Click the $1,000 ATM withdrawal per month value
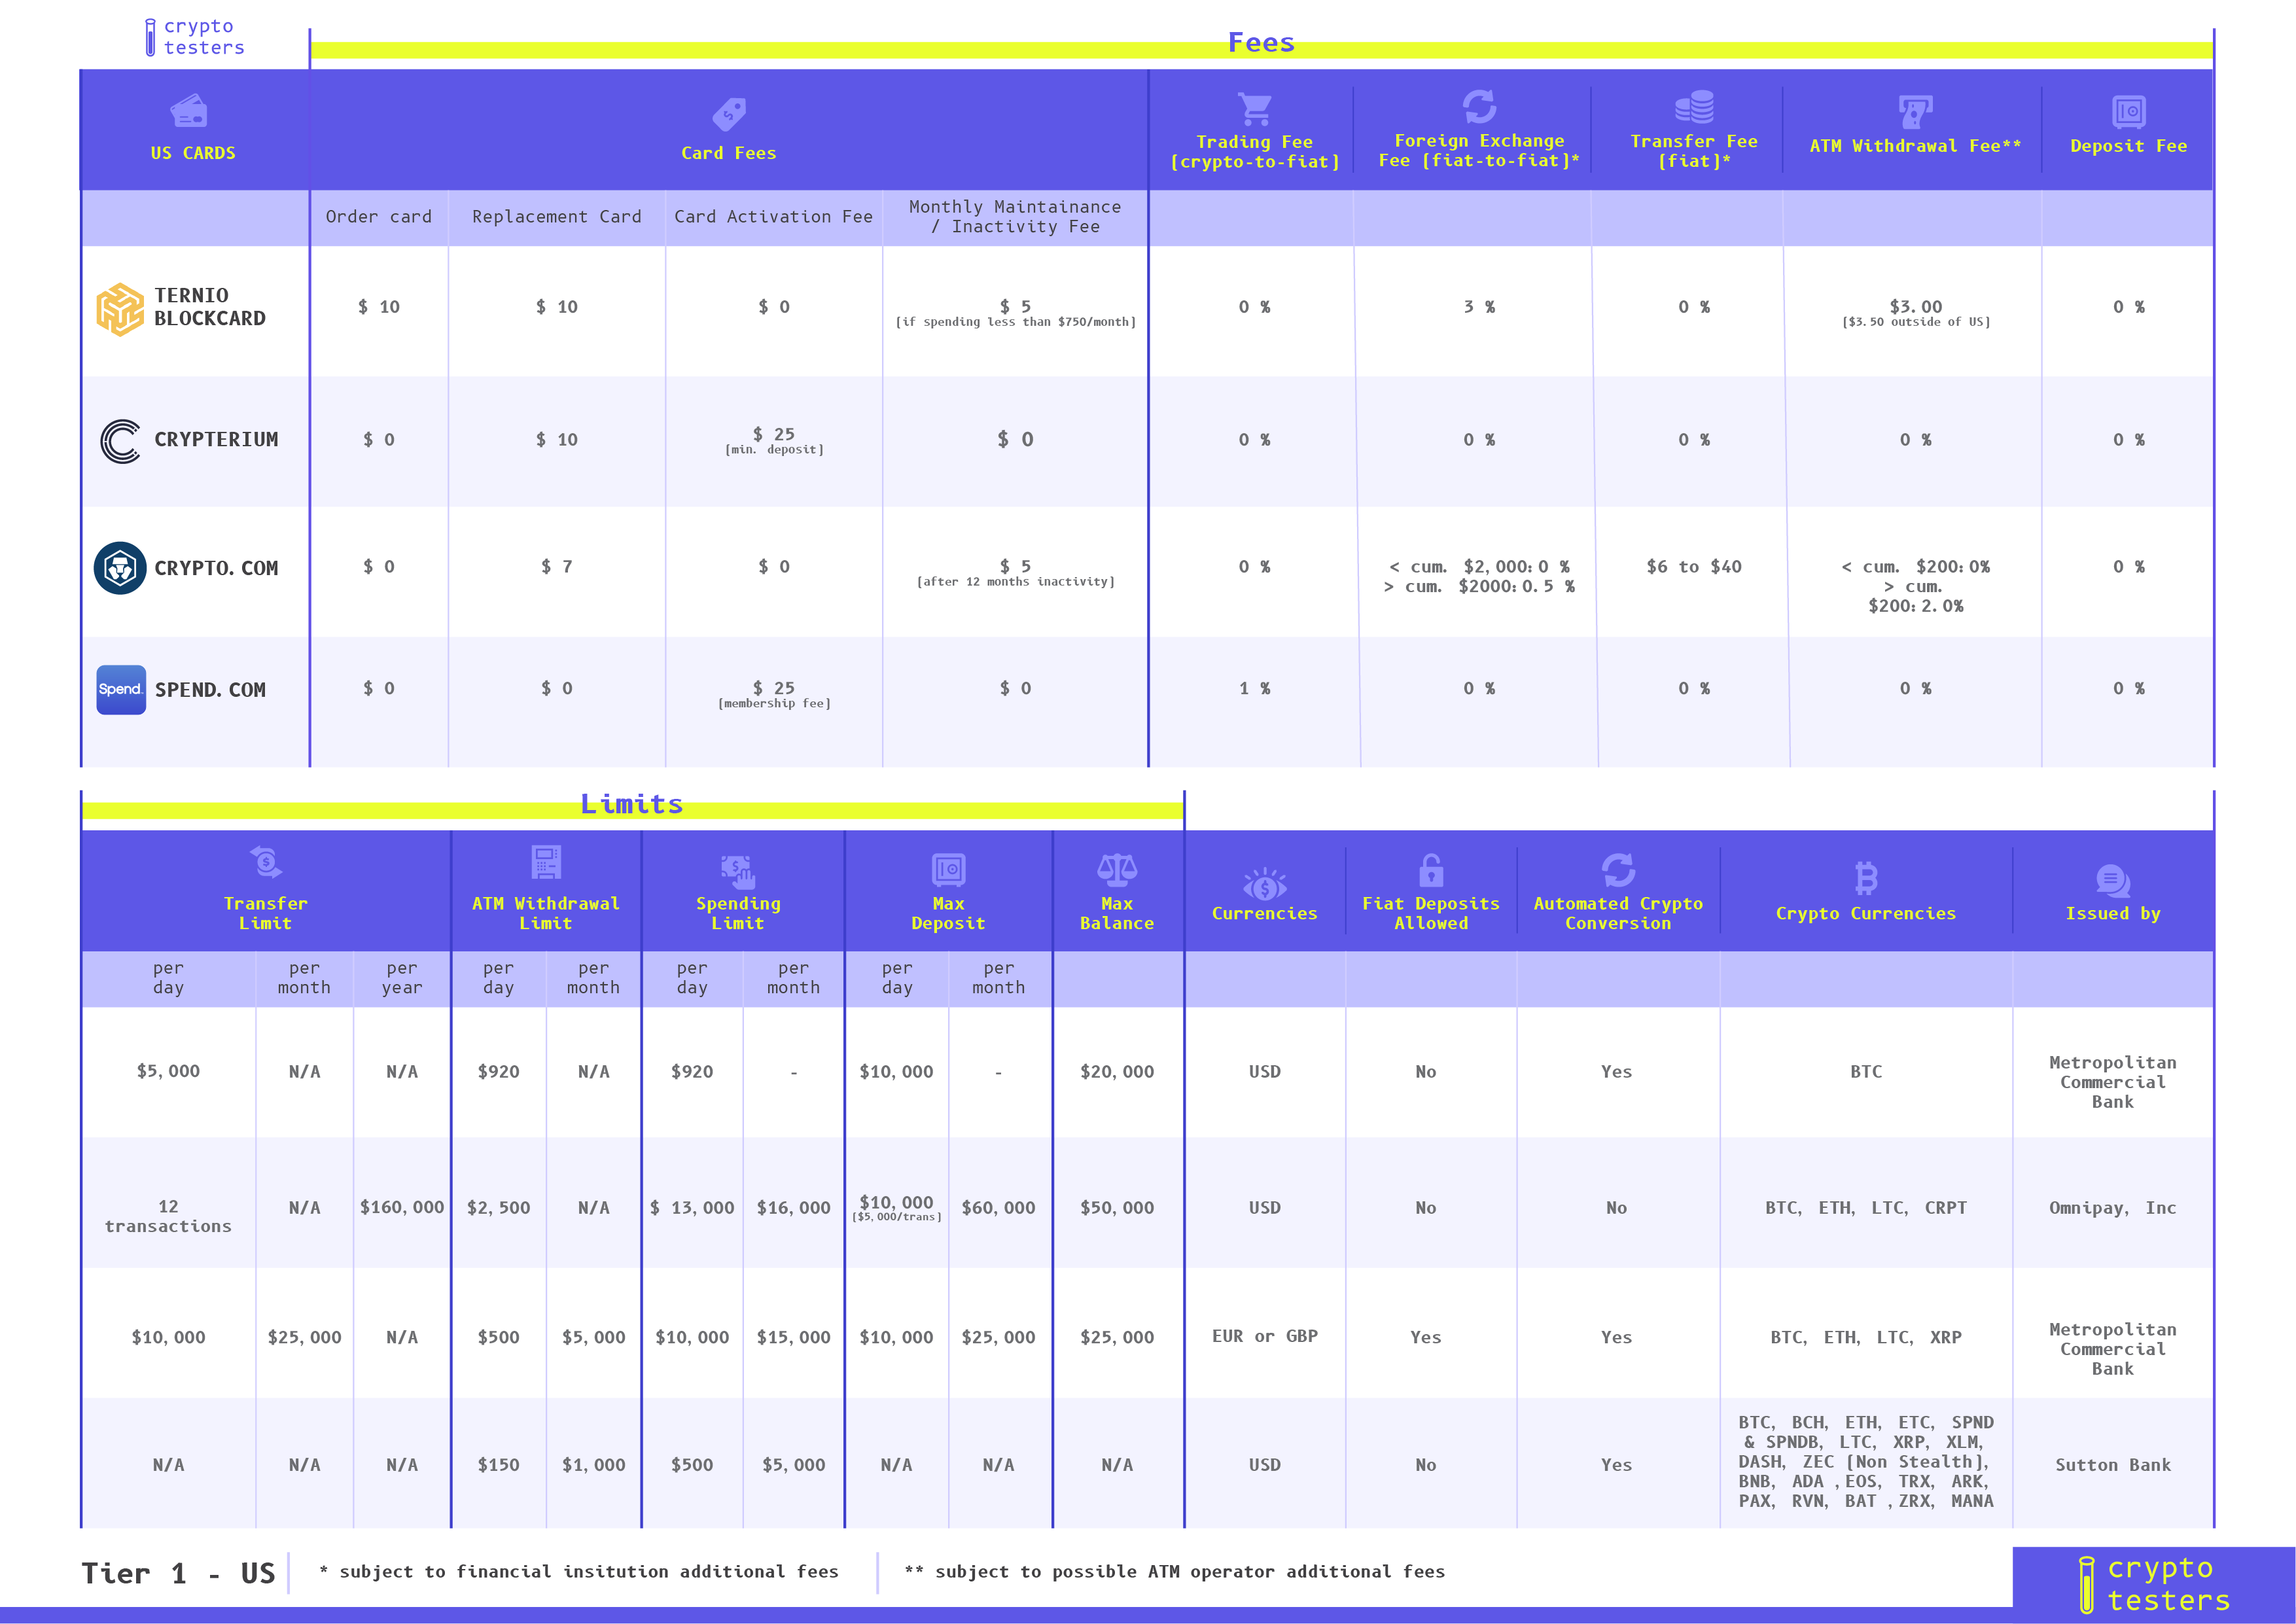The height and width of the screenshot is (1624, 2296). click(593, 1465)
